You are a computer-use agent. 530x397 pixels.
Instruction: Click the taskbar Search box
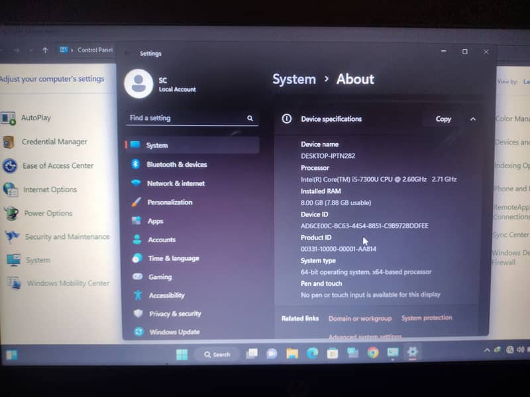pyautogui.click(x=217, y=355)
